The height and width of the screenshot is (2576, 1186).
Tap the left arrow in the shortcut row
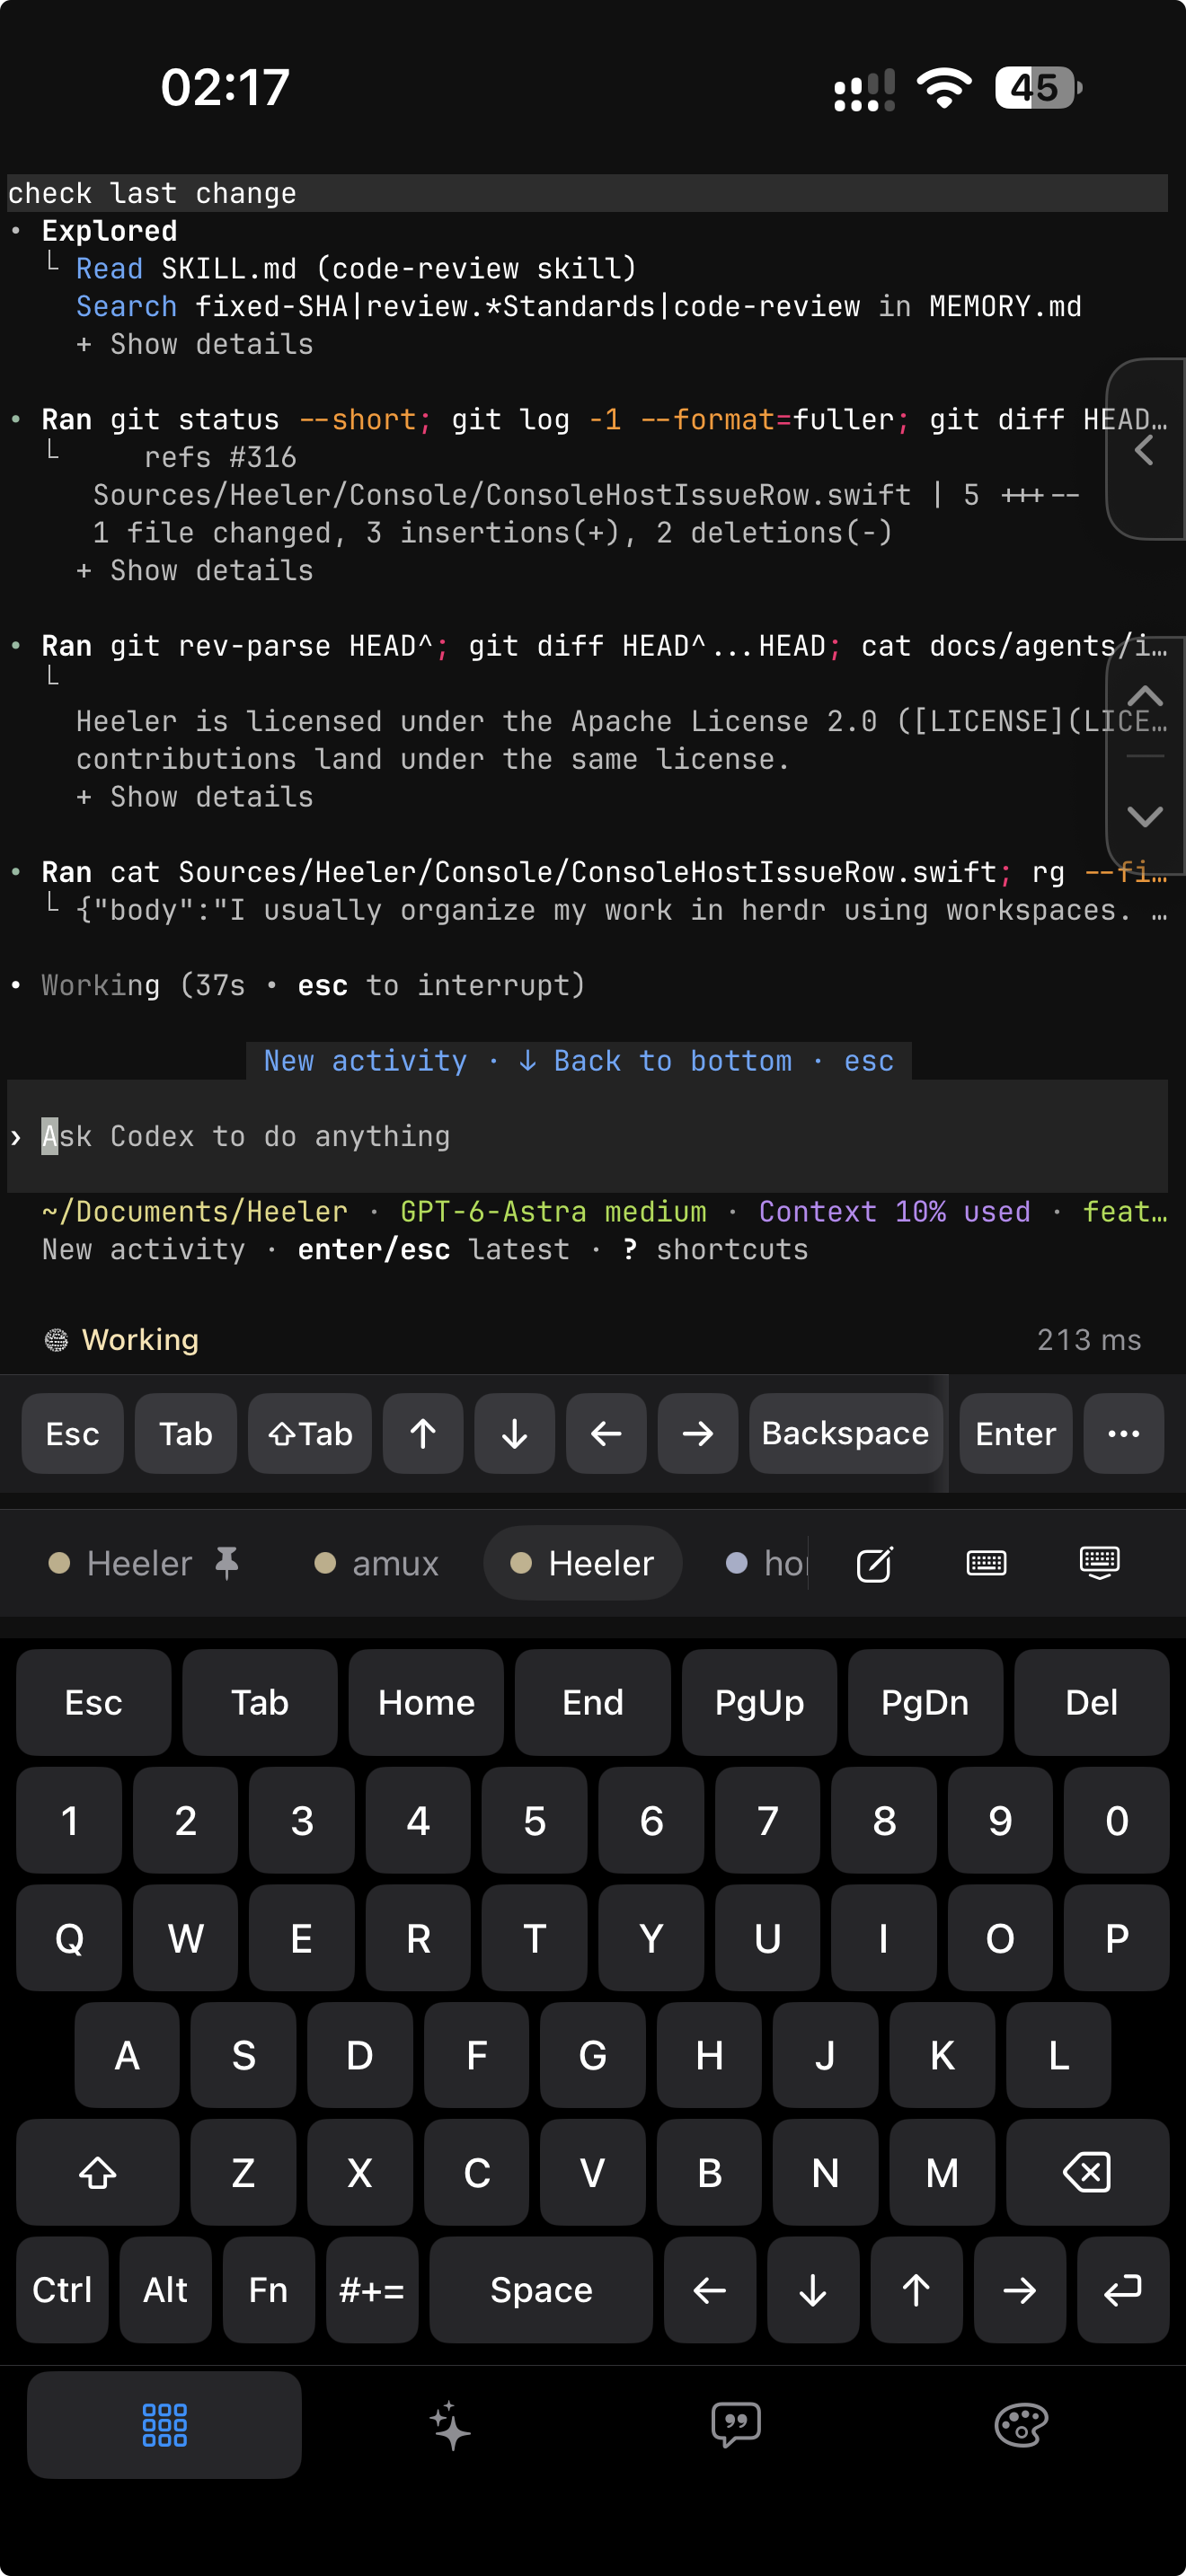coord(606,1433)
